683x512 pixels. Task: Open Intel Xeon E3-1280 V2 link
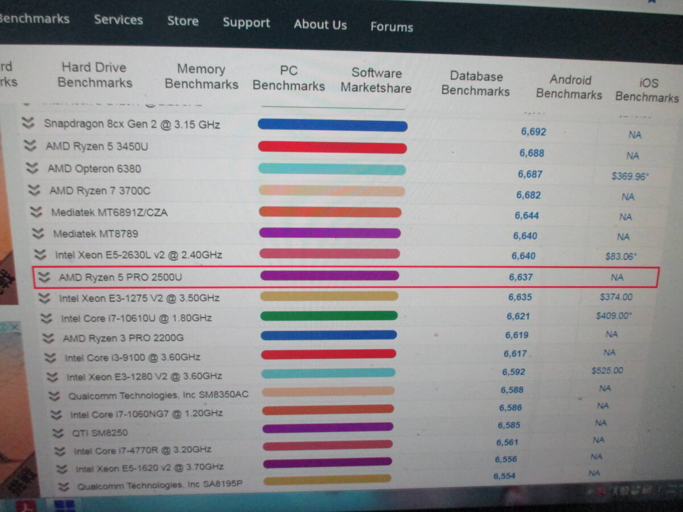(145, 377)
